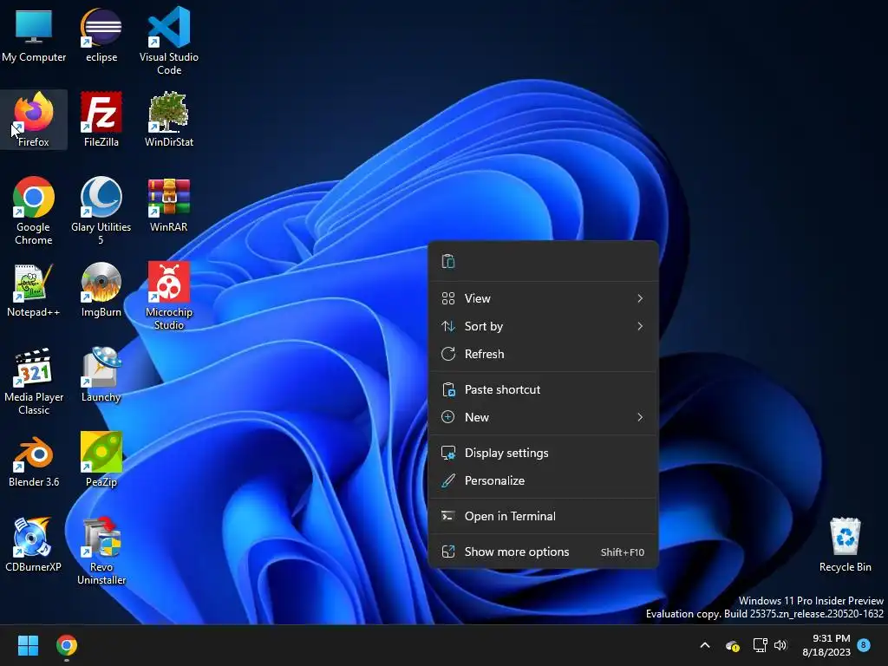Click the paste icon atop context menu

pyautogui.click(x=448, y=262)
